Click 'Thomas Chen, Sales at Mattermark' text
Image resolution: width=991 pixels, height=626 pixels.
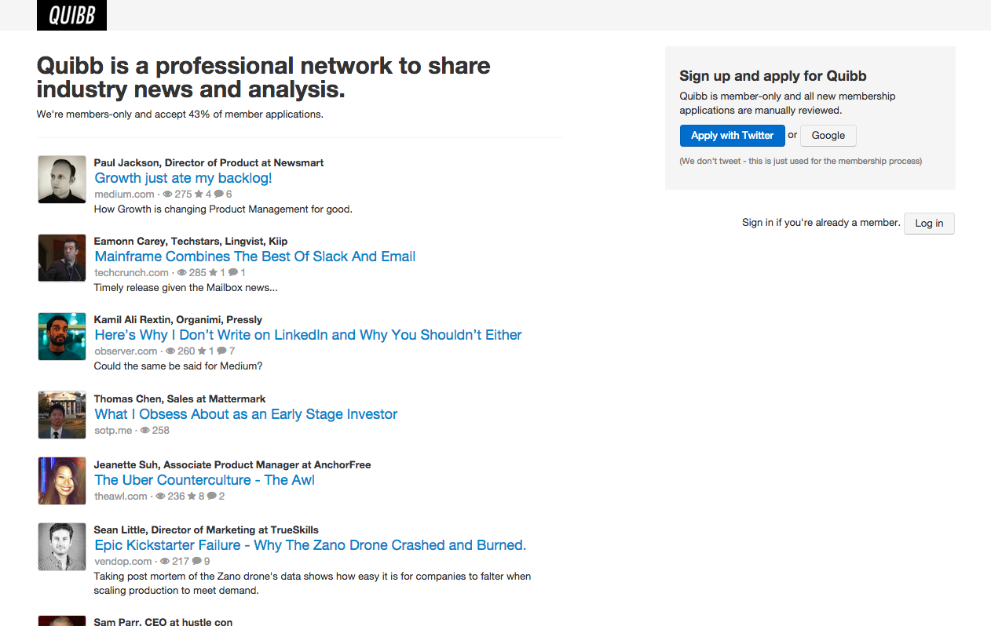pos(180,399)
